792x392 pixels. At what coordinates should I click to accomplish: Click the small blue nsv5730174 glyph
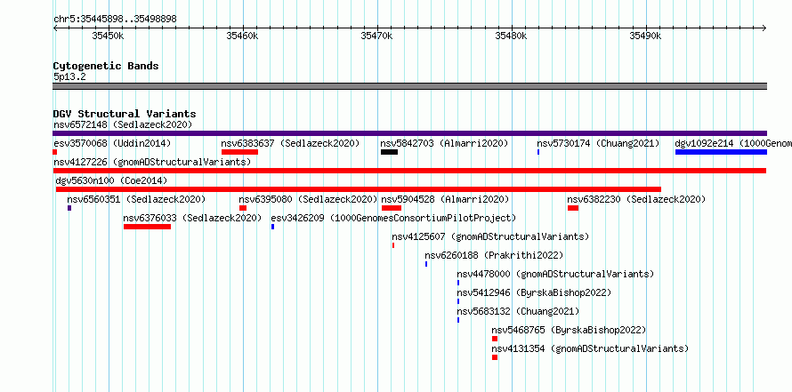[x=538, y=152]
